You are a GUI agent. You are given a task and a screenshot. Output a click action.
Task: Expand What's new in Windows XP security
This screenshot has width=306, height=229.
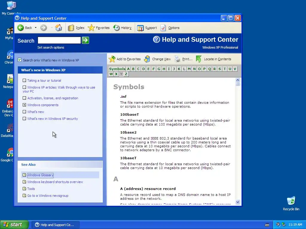tap(24, 118)
